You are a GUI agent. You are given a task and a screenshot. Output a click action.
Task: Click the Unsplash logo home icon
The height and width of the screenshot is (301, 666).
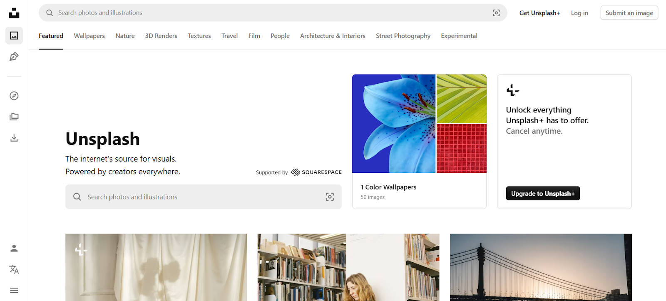pos(14,13)
